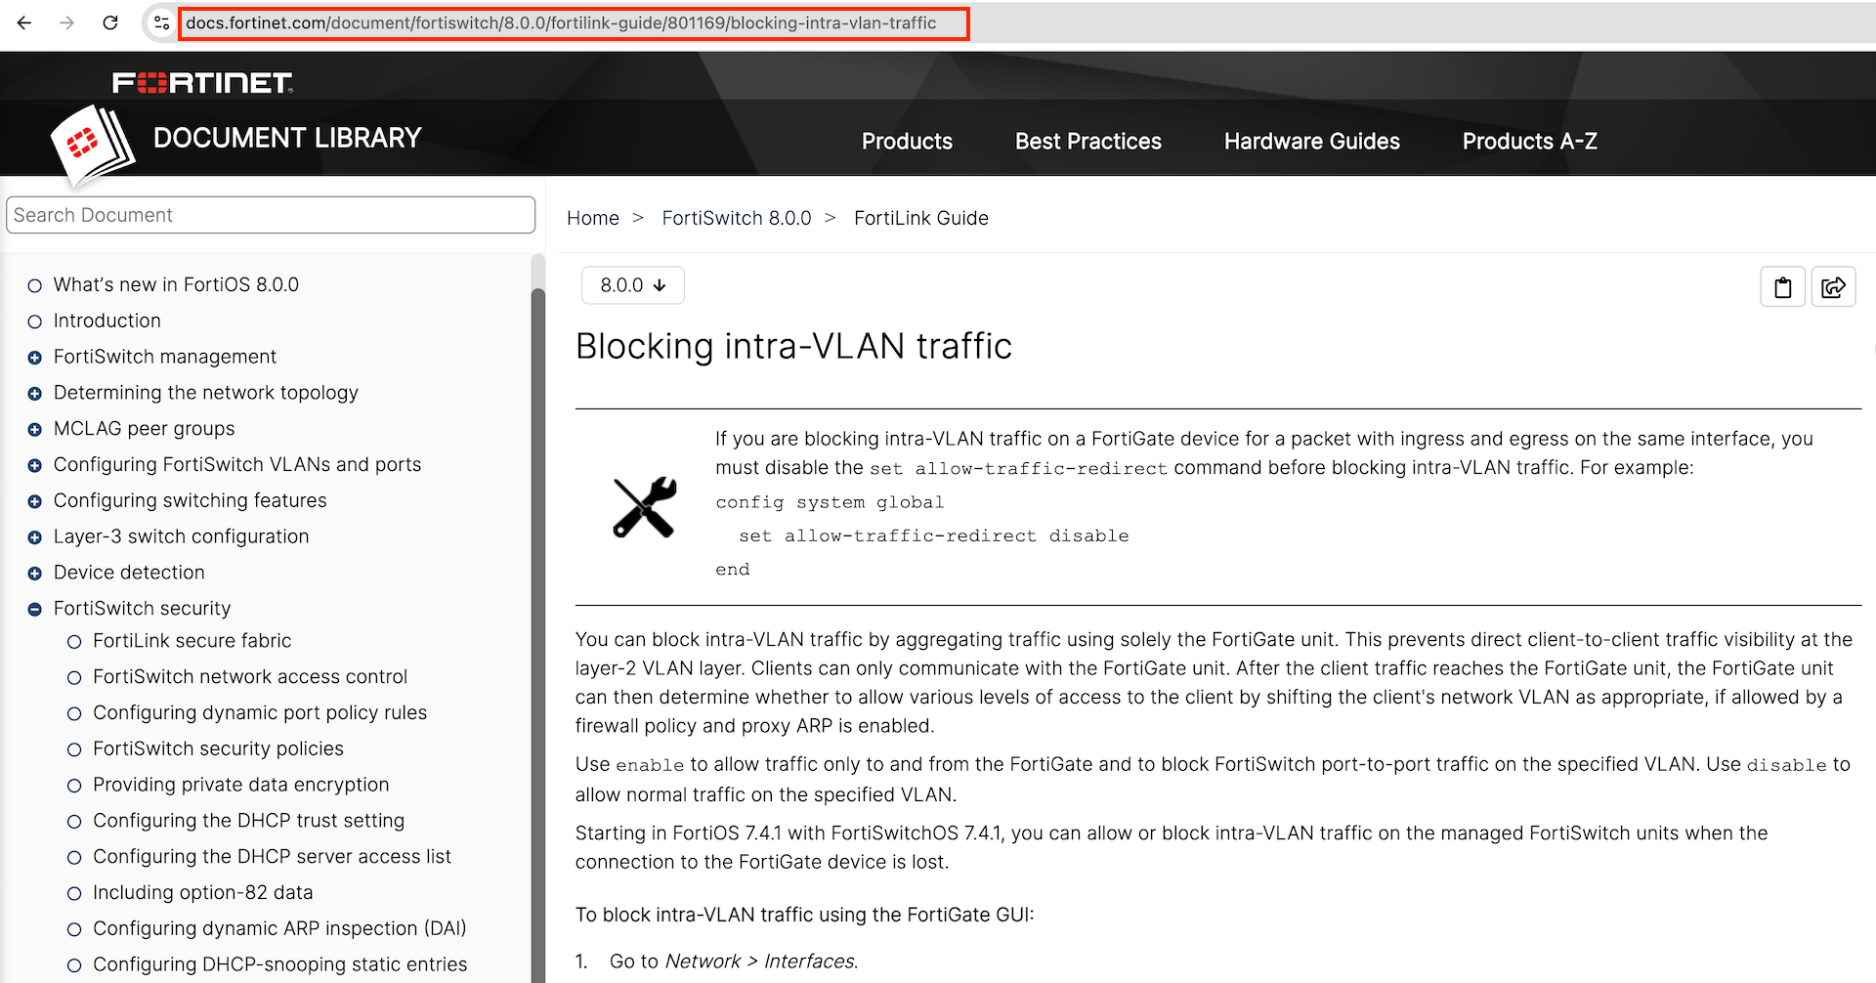Open the Products A-Z menu

pyautogui.click(x=1530, y=142)
